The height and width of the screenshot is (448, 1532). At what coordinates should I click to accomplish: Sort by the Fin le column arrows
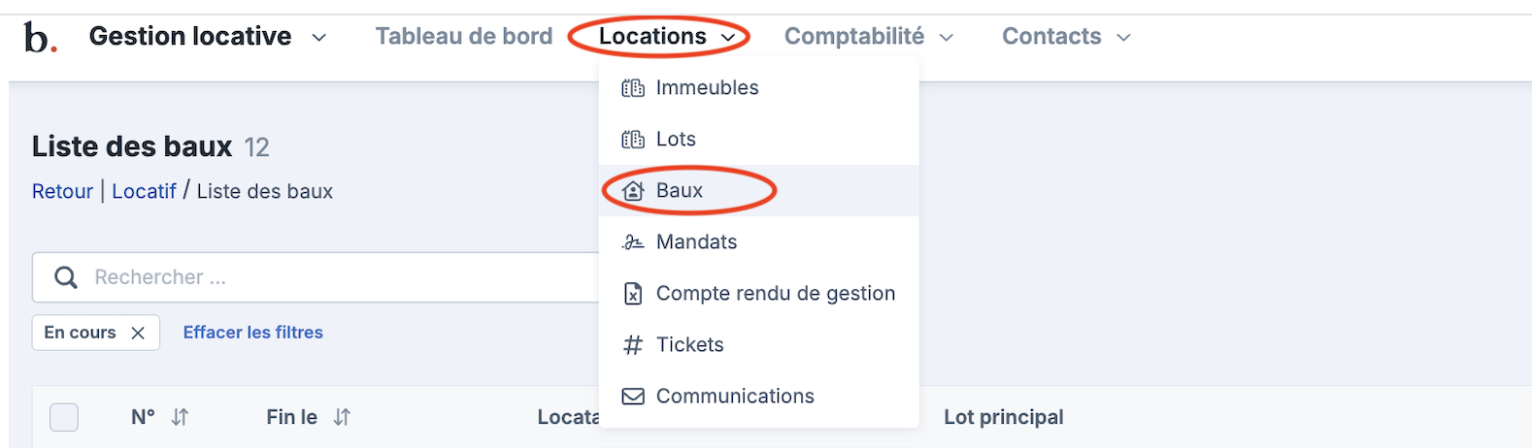click(342, 417)
